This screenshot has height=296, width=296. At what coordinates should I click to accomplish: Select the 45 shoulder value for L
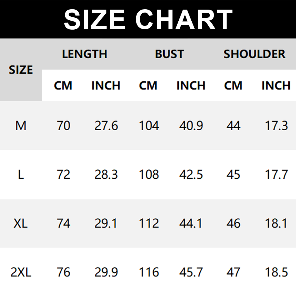233,175
